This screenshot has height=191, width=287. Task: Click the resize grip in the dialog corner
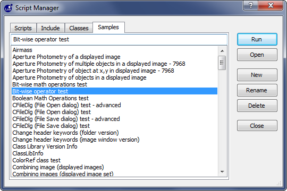278,183
